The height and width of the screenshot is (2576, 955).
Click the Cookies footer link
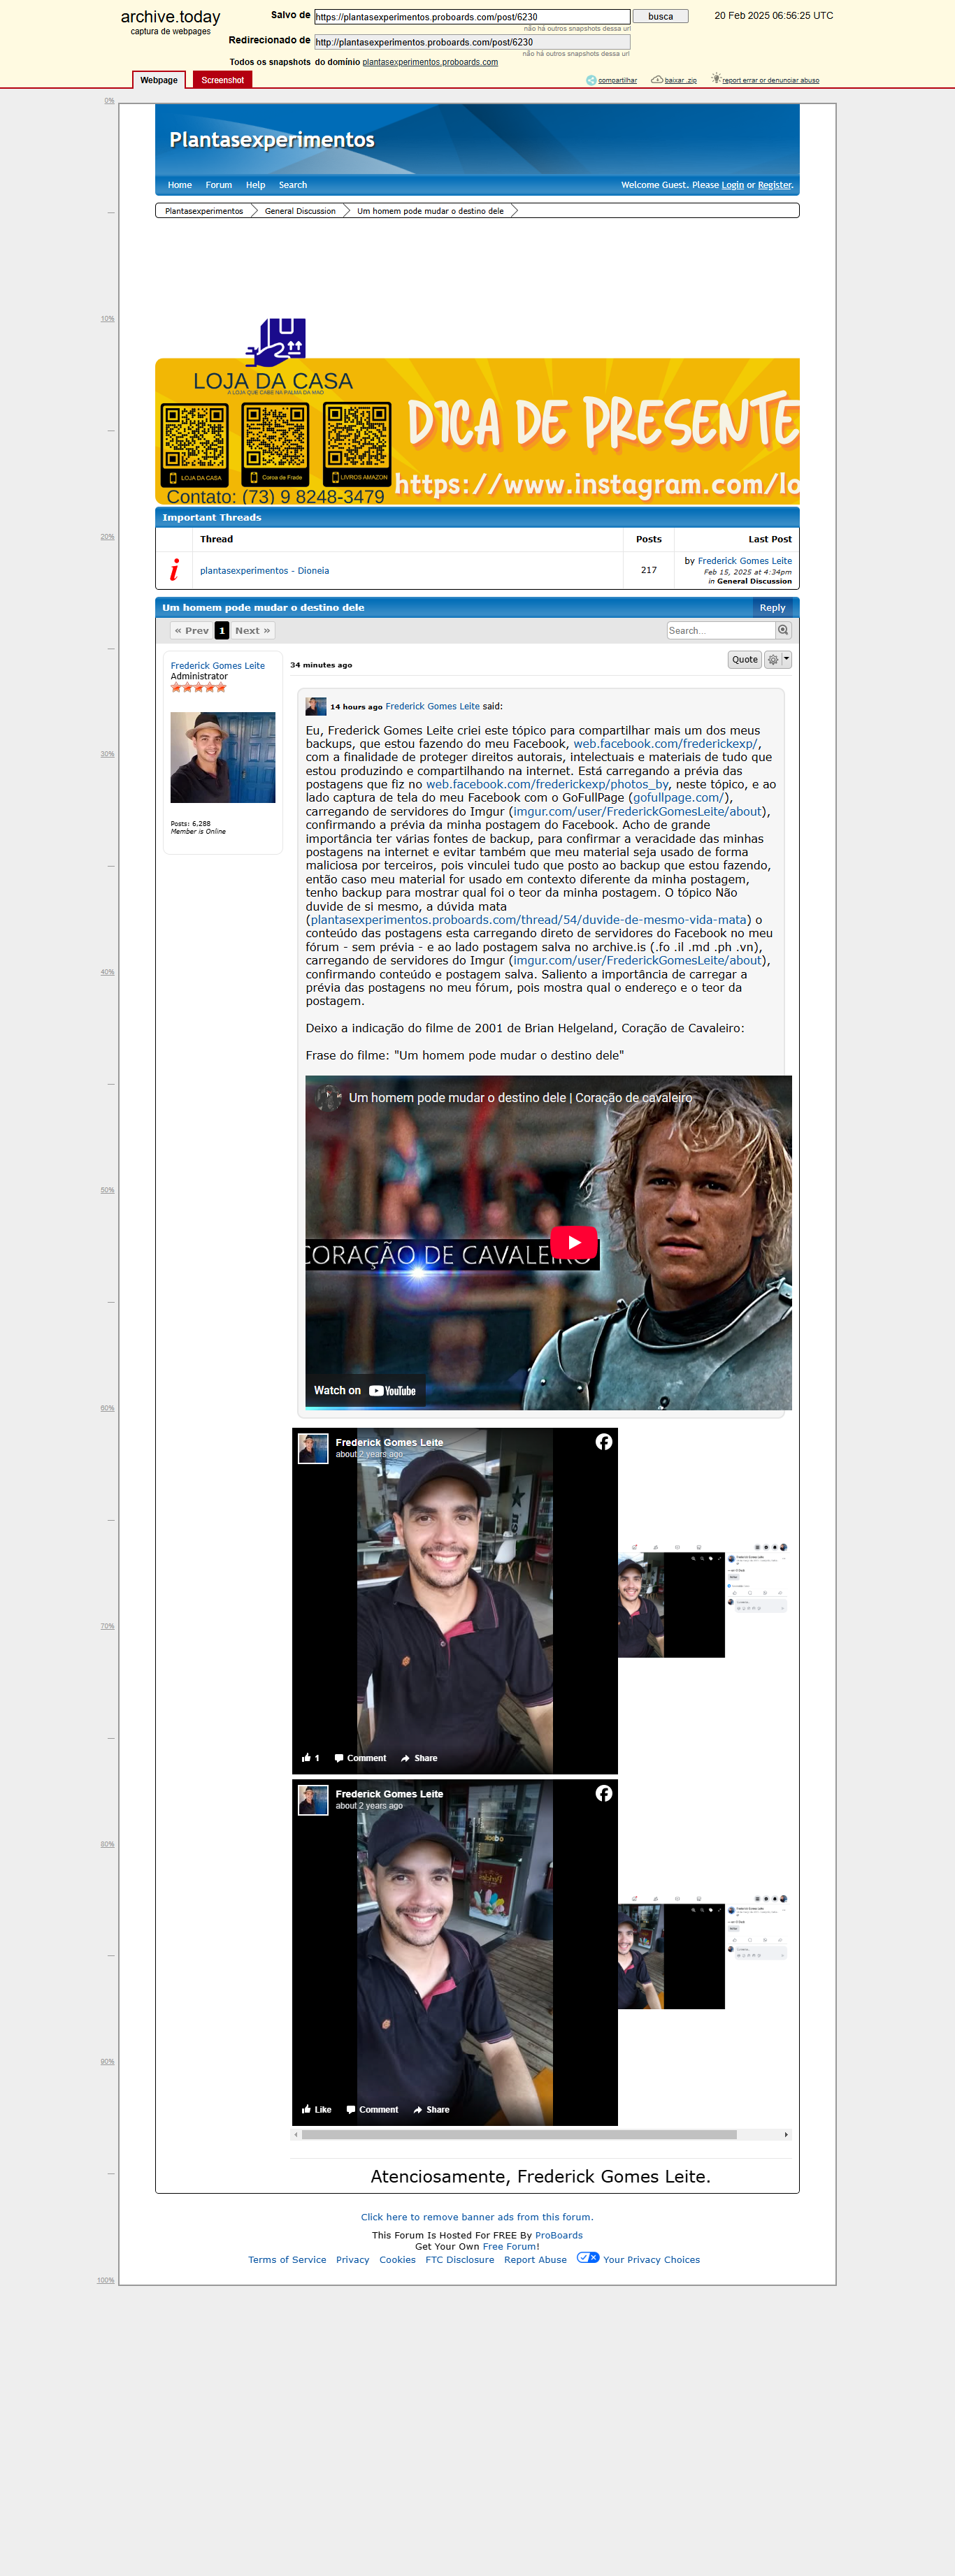click(397, 2260)
